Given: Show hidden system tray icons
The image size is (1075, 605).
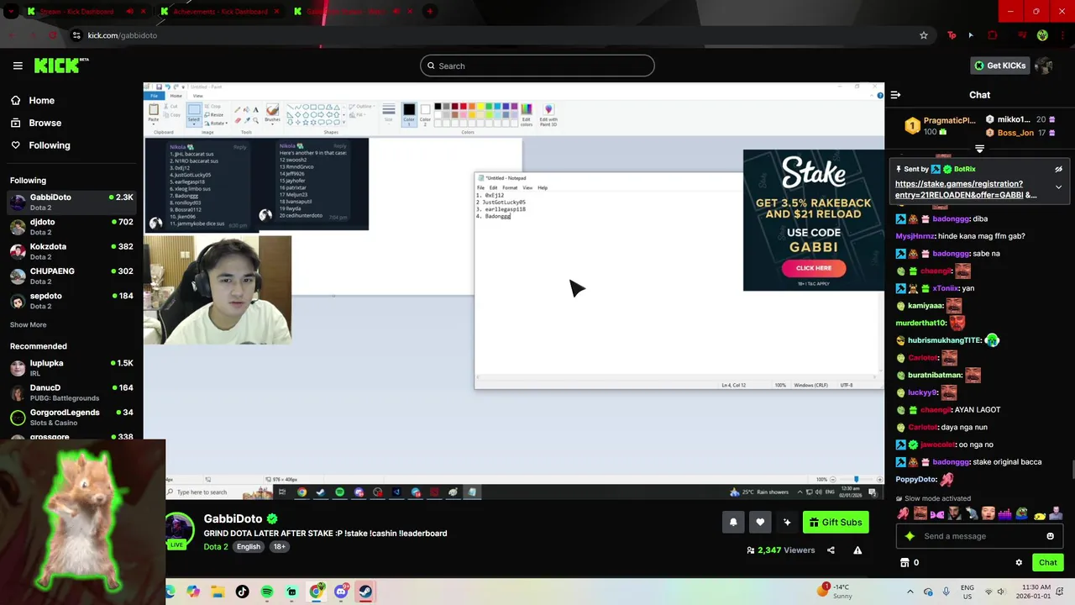Looking at the screenshot, I should pos(910,592).
